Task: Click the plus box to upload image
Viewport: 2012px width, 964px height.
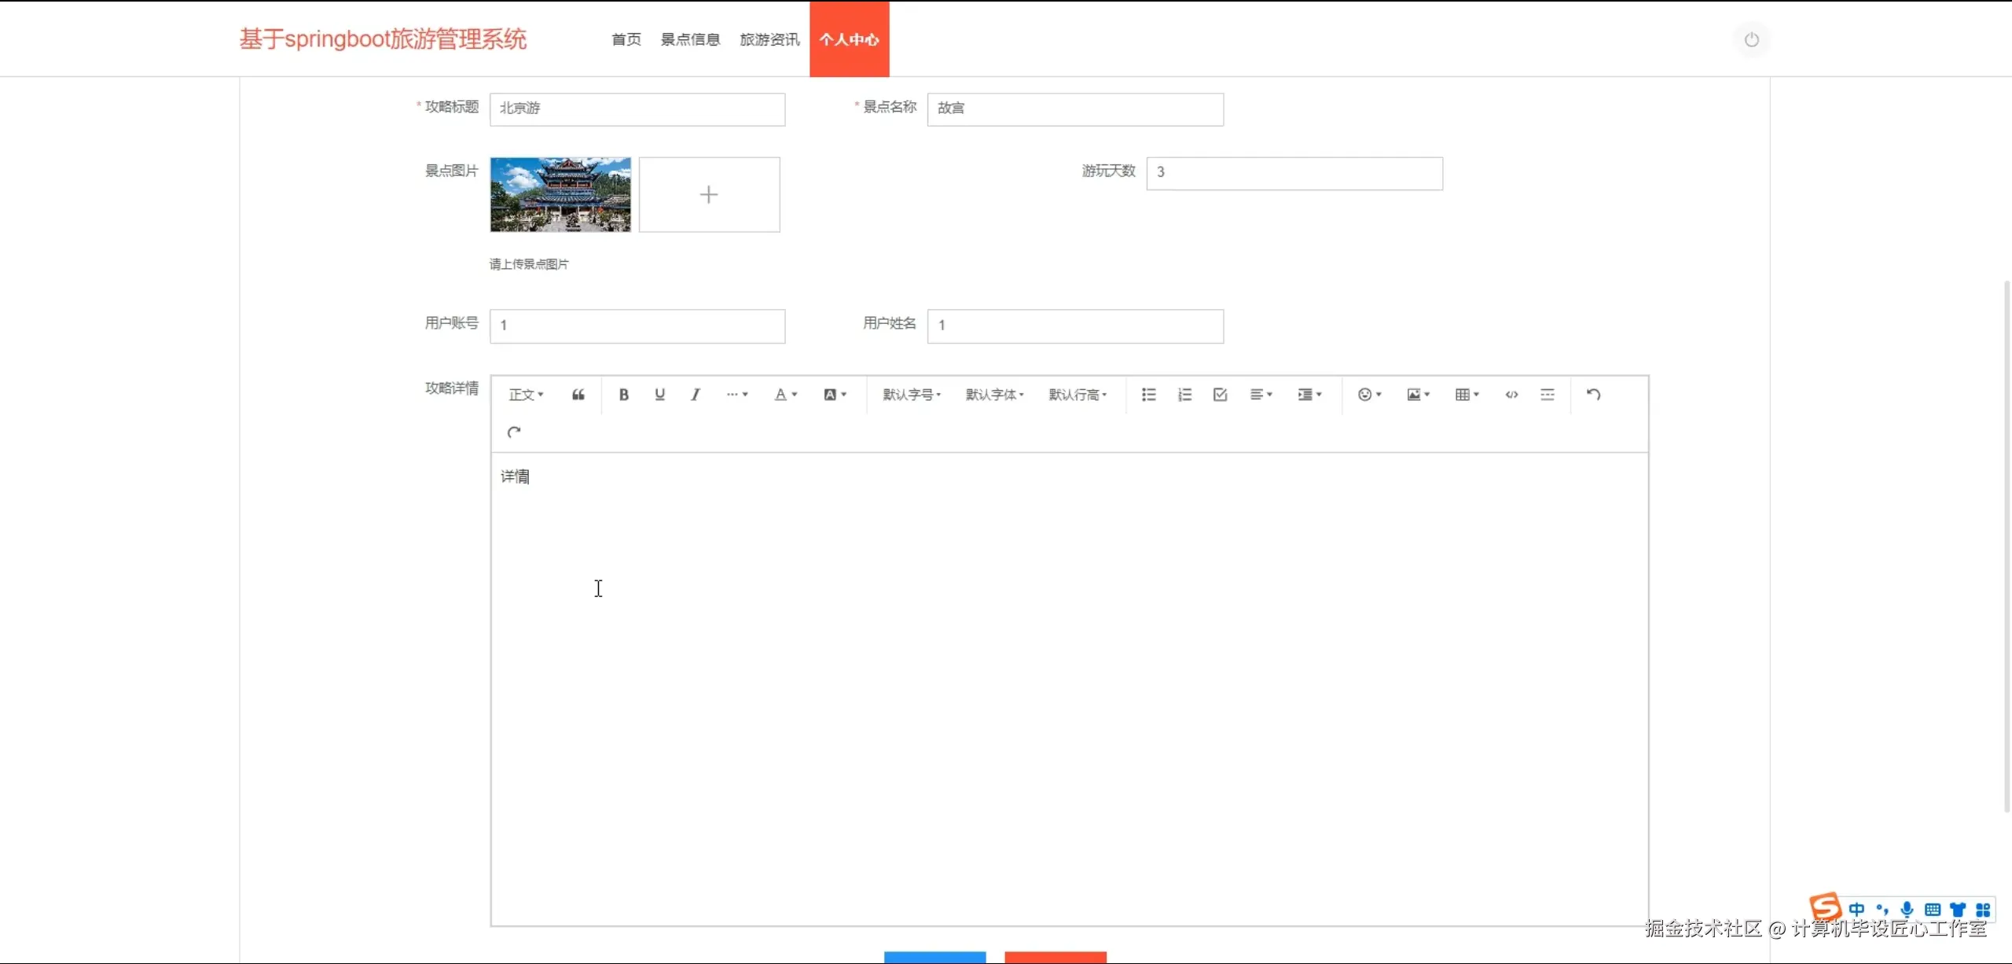Action: (x=709, y=194)
